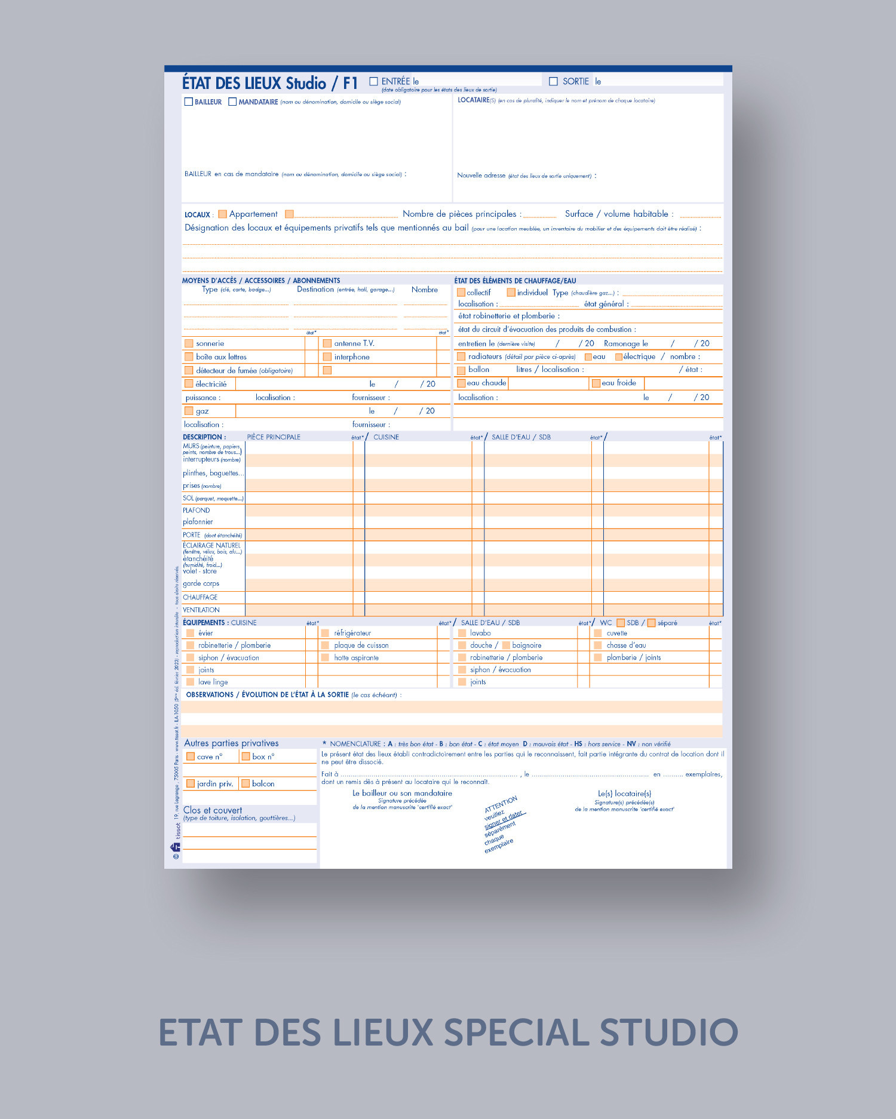The width and height of the screenshot is (896, 1119).
Task: Click the Ramonage le date field
Action: click(x=680, y=343)
